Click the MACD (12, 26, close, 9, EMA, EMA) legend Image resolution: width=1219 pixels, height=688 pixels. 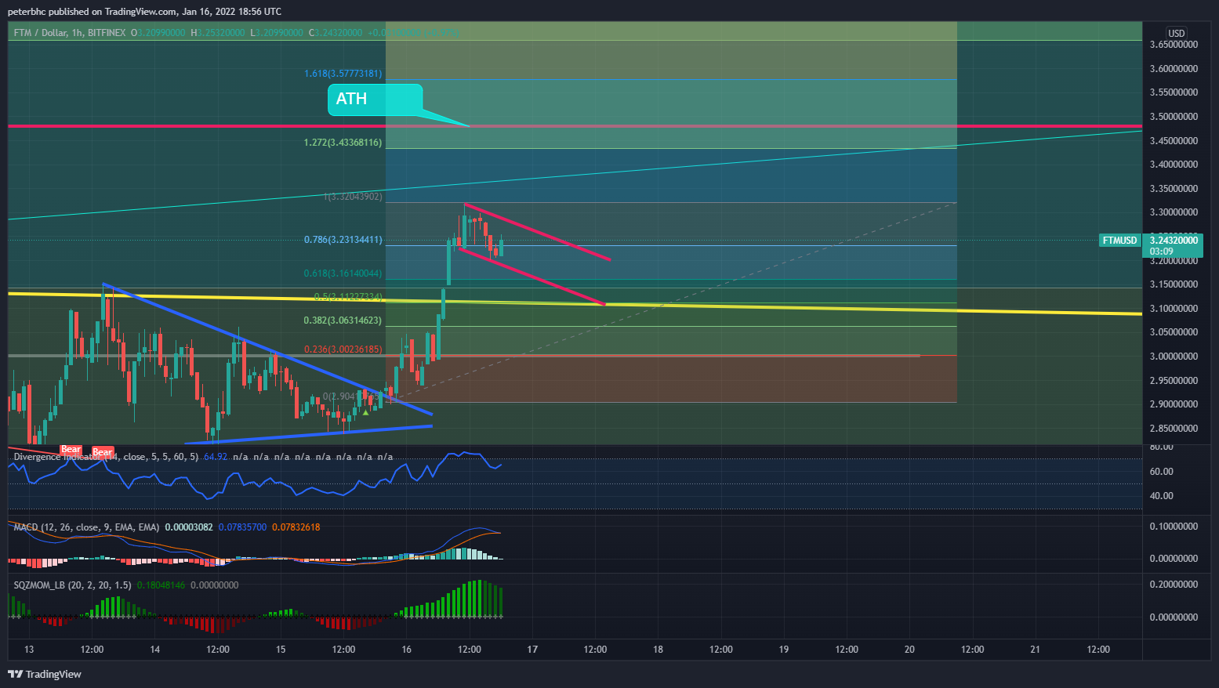point(86,527)
